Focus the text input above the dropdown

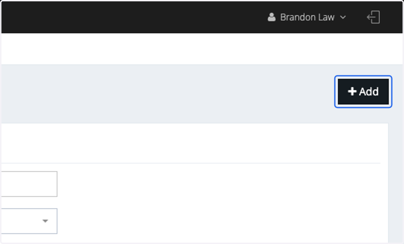pos(29,184)
